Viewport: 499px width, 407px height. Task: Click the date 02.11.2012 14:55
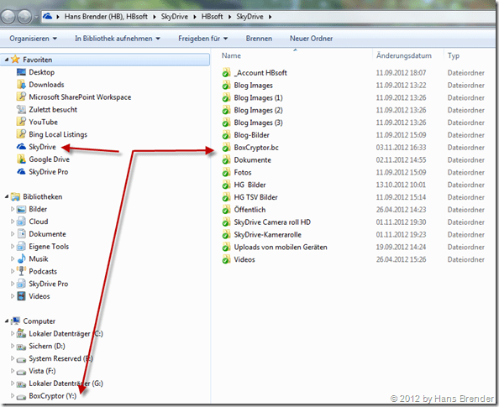point(401,160)
